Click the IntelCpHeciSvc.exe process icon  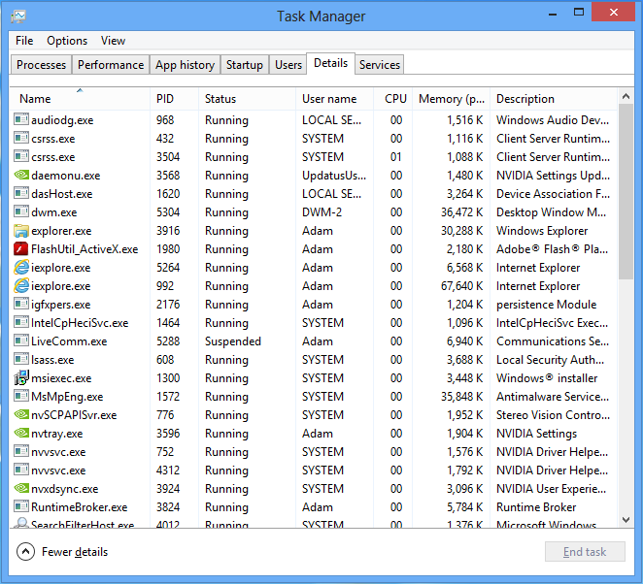click(x=21, y=322)
